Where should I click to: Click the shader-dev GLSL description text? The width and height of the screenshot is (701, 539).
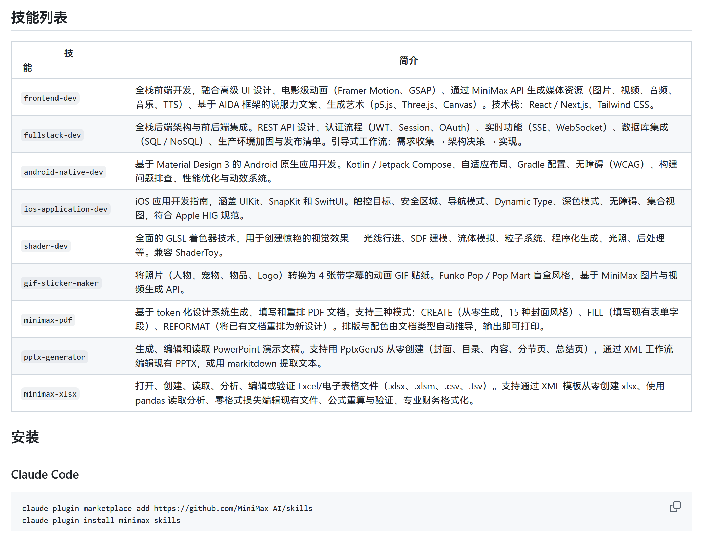click(x=399, y=245)
